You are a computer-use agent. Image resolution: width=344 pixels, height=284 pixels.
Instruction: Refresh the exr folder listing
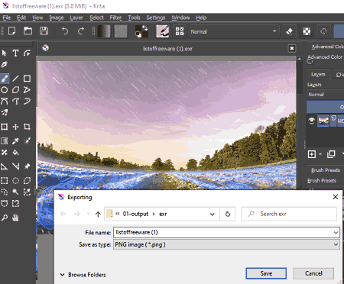228,214
